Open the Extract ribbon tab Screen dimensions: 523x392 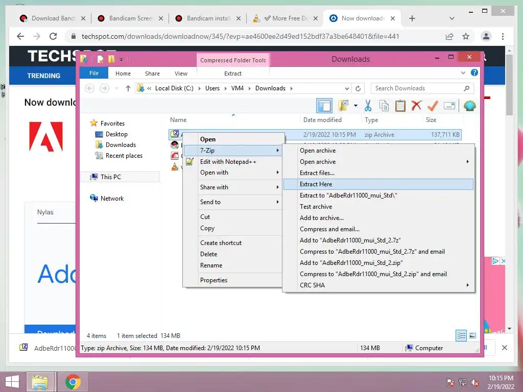pos(233,73)
